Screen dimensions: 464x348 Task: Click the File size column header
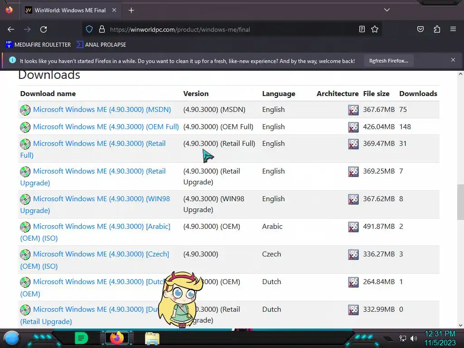pos(376,93)
